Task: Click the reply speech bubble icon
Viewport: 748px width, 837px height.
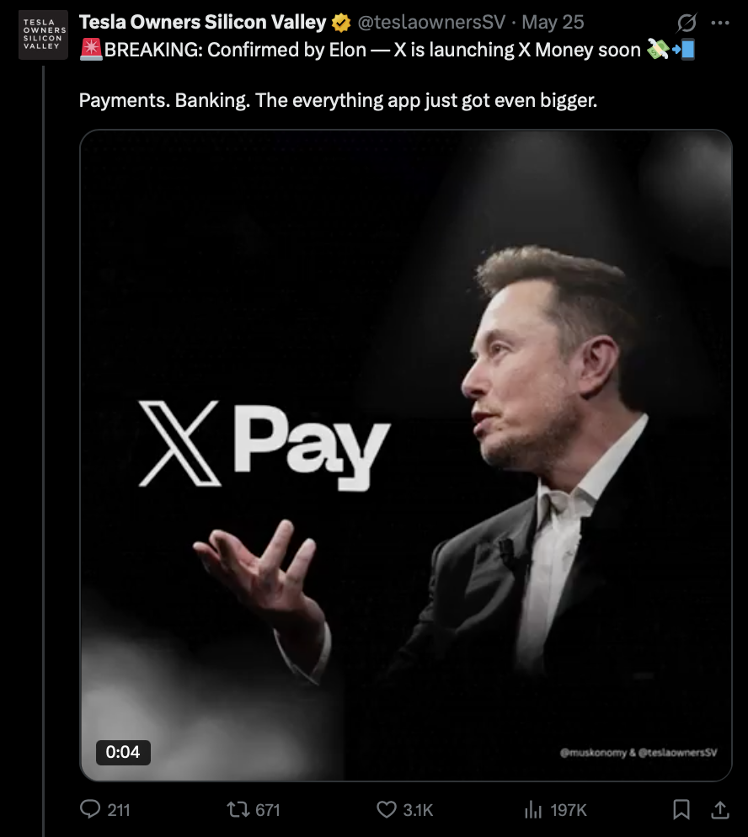Action: tap(89, 809)
